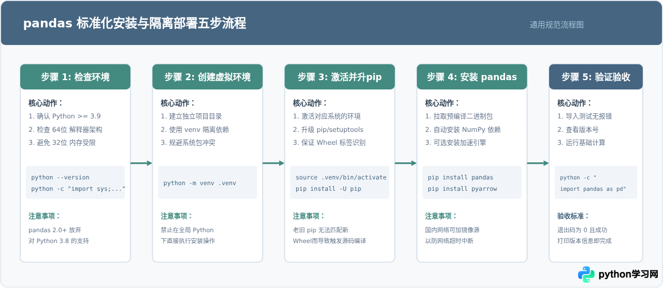This screenshot has height=288, width=663.
Task: Click 'pandas 2.0+ 放弃' note
Action: point(55,230)
